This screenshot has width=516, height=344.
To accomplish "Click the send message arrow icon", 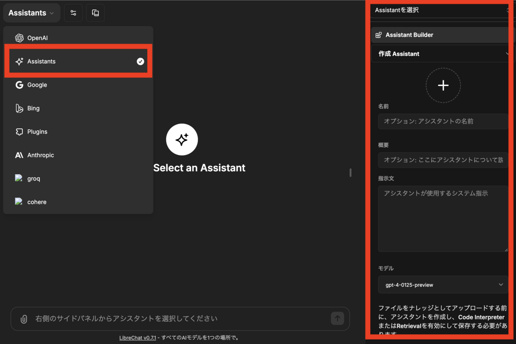I will (338, 319).
